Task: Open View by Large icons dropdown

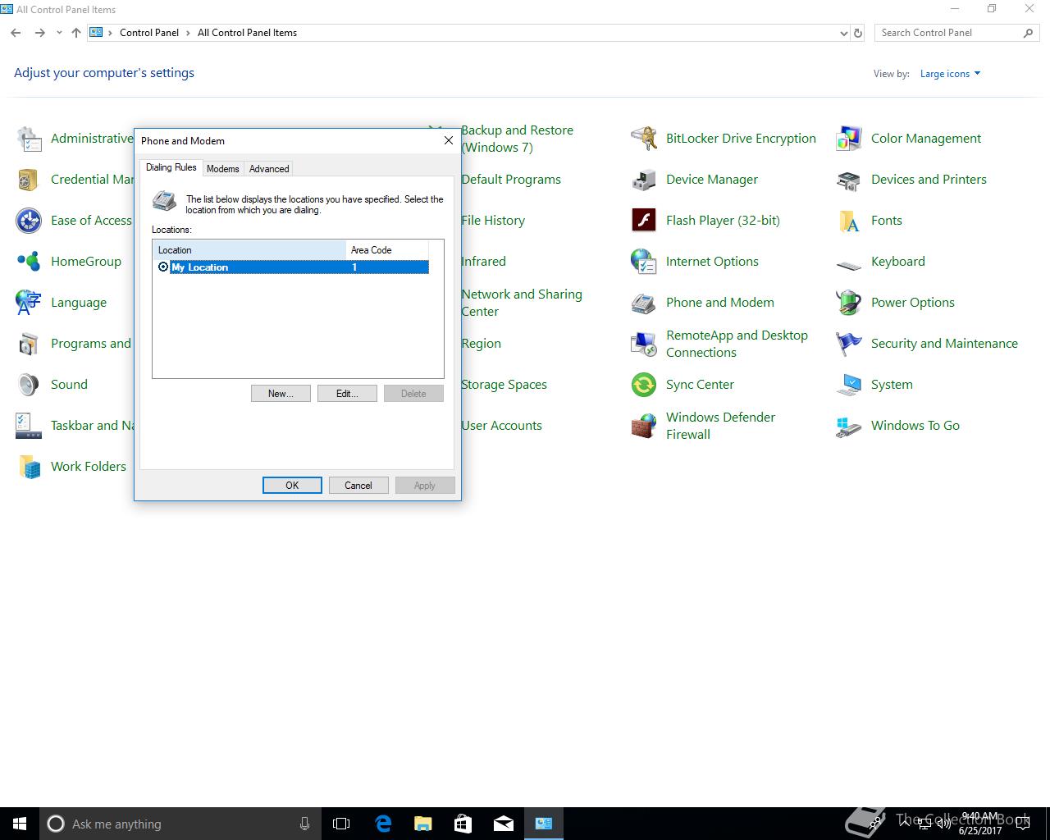Action: [x=950, y=74]
